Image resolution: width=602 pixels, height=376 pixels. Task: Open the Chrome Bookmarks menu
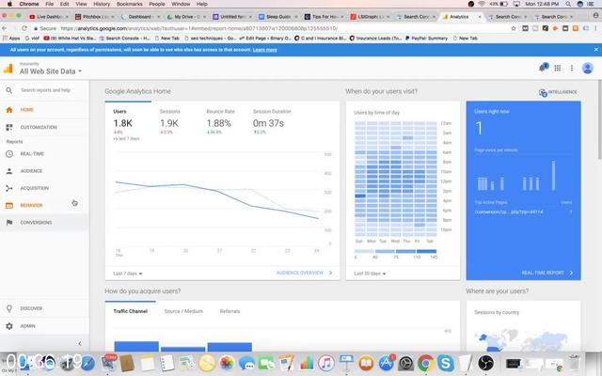point(130,4)
